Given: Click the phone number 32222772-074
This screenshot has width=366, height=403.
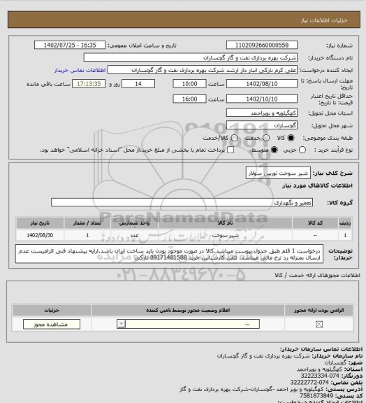Looking at the screenshot, I should coord(309,383).
